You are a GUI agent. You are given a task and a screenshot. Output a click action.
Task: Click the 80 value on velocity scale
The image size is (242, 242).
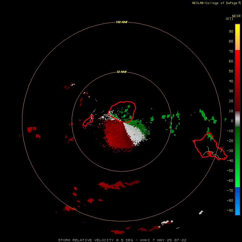[231, 41]
